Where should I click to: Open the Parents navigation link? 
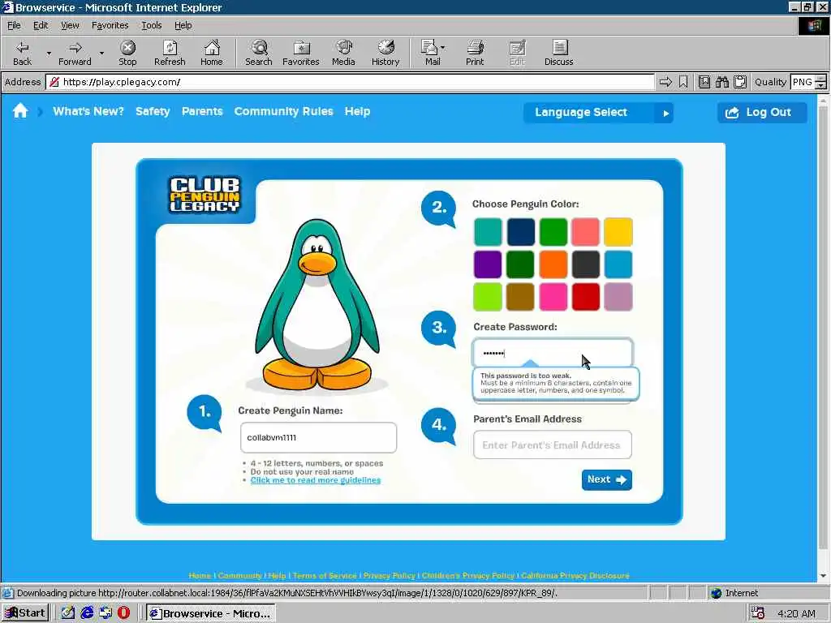tap(202, 111)
